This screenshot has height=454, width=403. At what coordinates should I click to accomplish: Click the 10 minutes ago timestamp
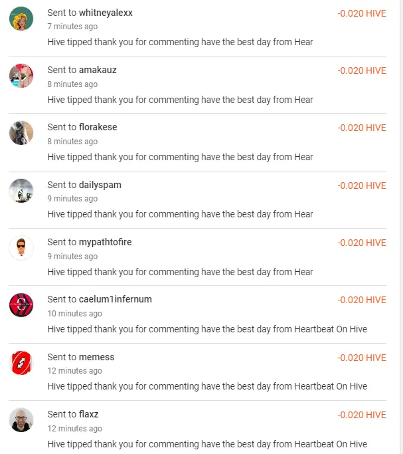pyautogui.click(x=74, y=314)
